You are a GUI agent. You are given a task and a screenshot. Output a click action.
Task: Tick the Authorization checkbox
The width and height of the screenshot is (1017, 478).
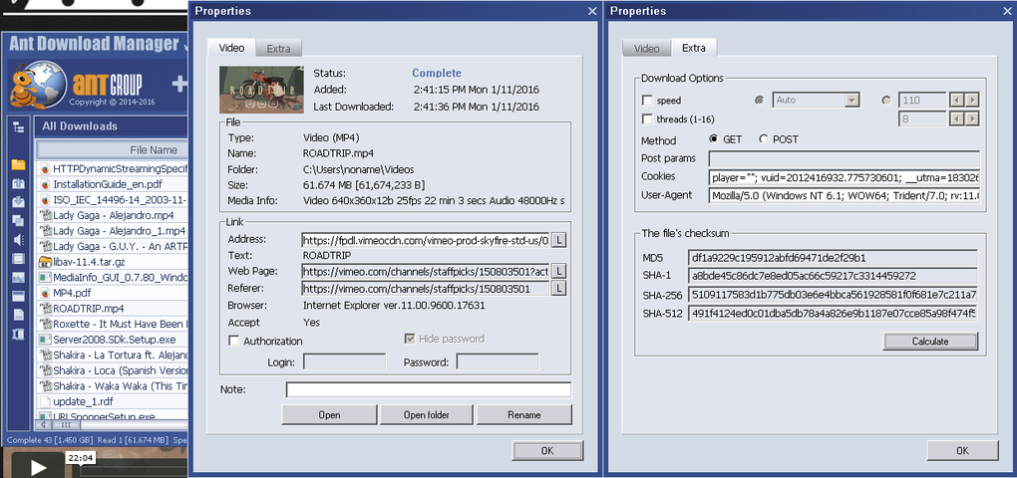pos(233,341)
